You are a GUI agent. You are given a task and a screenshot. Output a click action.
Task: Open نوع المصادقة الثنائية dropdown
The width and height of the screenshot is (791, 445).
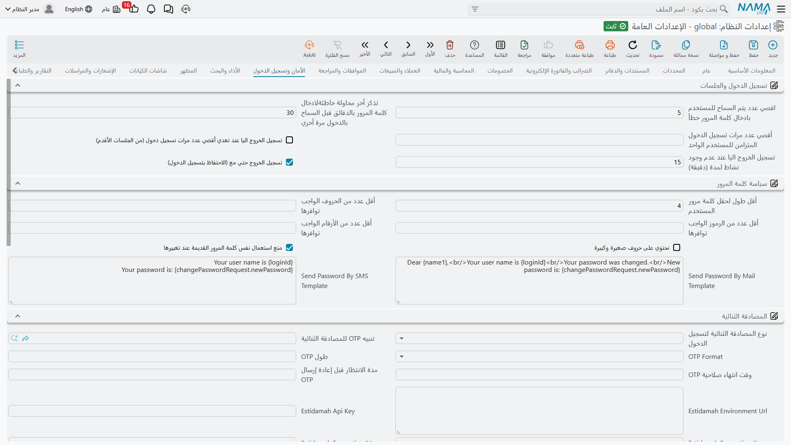[x=539, y=338]
